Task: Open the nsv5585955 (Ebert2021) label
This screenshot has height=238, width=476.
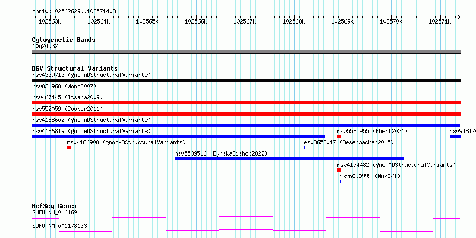Action: (372, 131)
